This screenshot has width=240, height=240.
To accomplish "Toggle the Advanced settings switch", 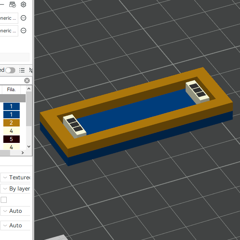I will (x=10, y=70).
